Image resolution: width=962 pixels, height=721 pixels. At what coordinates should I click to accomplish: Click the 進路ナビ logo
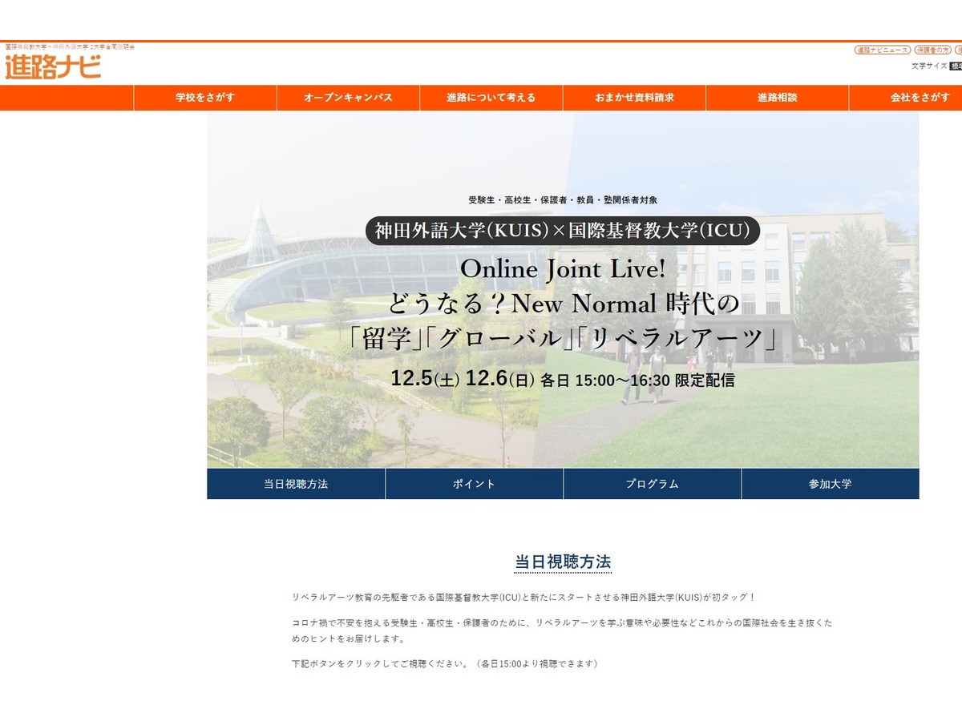(53, 67)
